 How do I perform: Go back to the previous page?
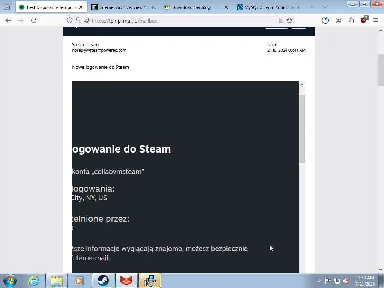tap(8, 21)
